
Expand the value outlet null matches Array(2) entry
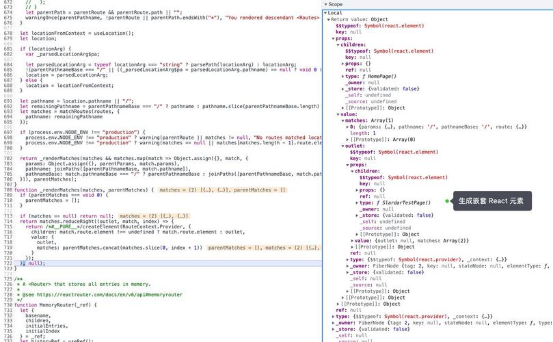(x=353, y=241)
